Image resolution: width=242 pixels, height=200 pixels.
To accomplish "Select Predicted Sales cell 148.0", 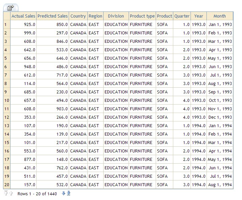I will (52, 160).
